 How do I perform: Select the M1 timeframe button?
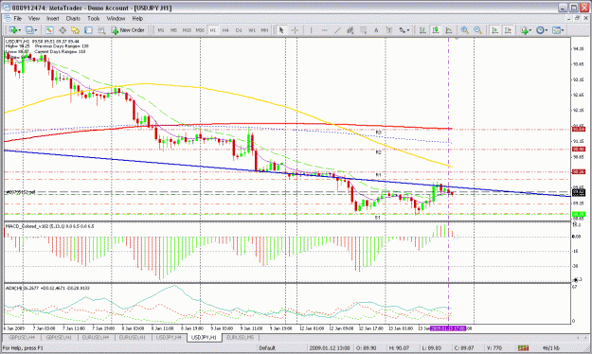161,30
